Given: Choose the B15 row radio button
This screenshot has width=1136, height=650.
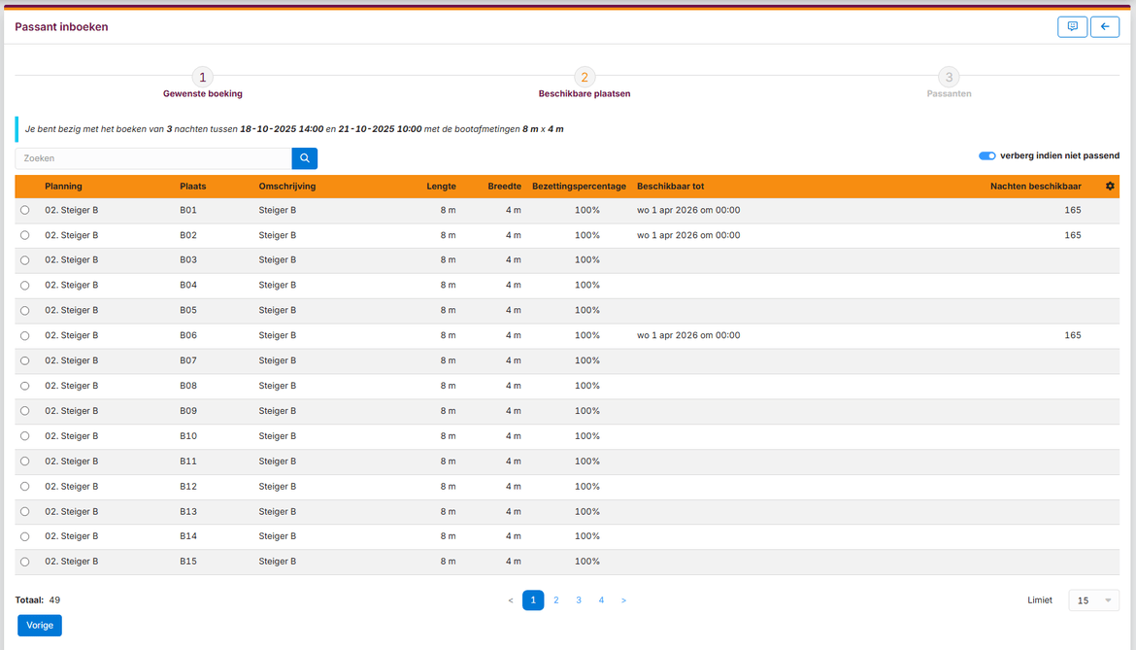Looking at the screenshot, I should pos(25,562).
